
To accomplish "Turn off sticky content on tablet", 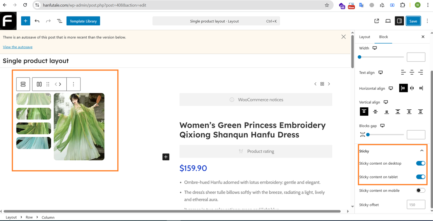I will 420,177.
